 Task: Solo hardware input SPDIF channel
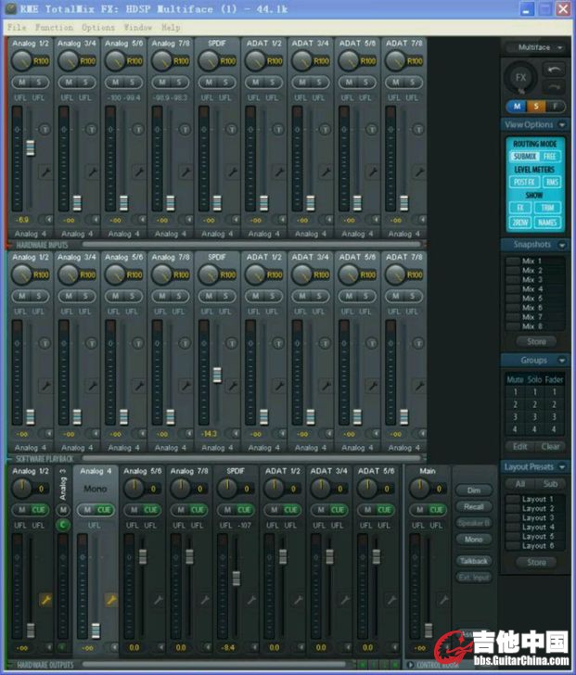click(225, 82)
